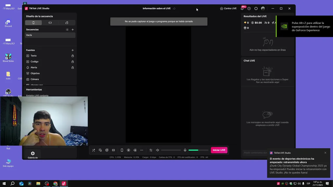Open Windows taskbar search

point(12,184)
